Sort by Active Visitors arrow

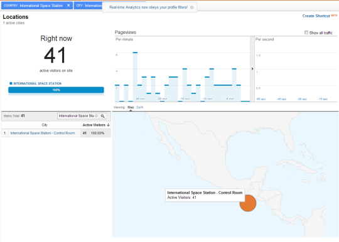(x=109, y=125)
